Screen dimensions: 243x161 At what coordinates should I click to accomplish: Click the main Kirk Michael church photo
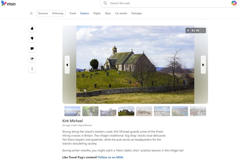click(135, 65)
